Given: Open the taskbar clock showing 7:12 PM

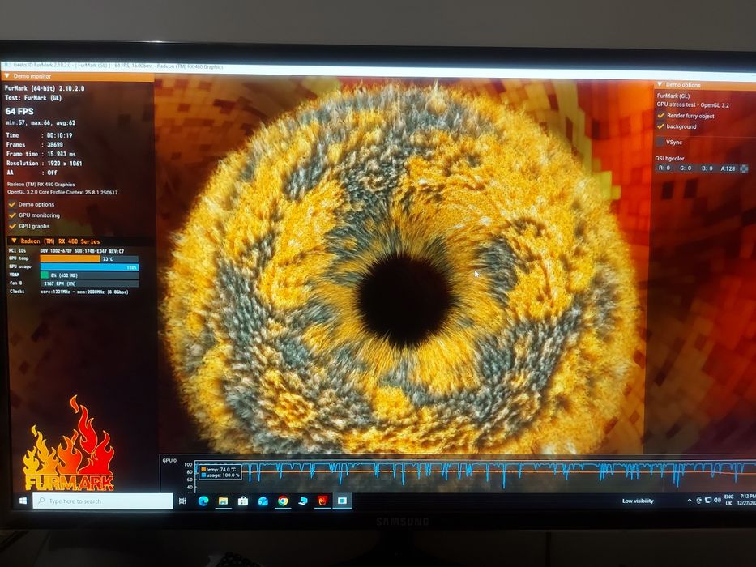Looking at the screenshot, I should 746,499.
